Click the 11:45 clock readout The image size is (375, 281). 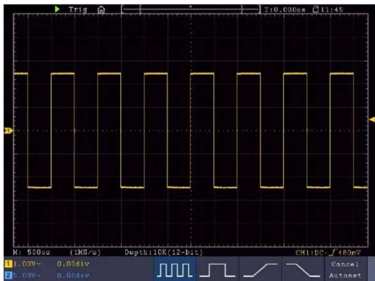tap(332, 10)
